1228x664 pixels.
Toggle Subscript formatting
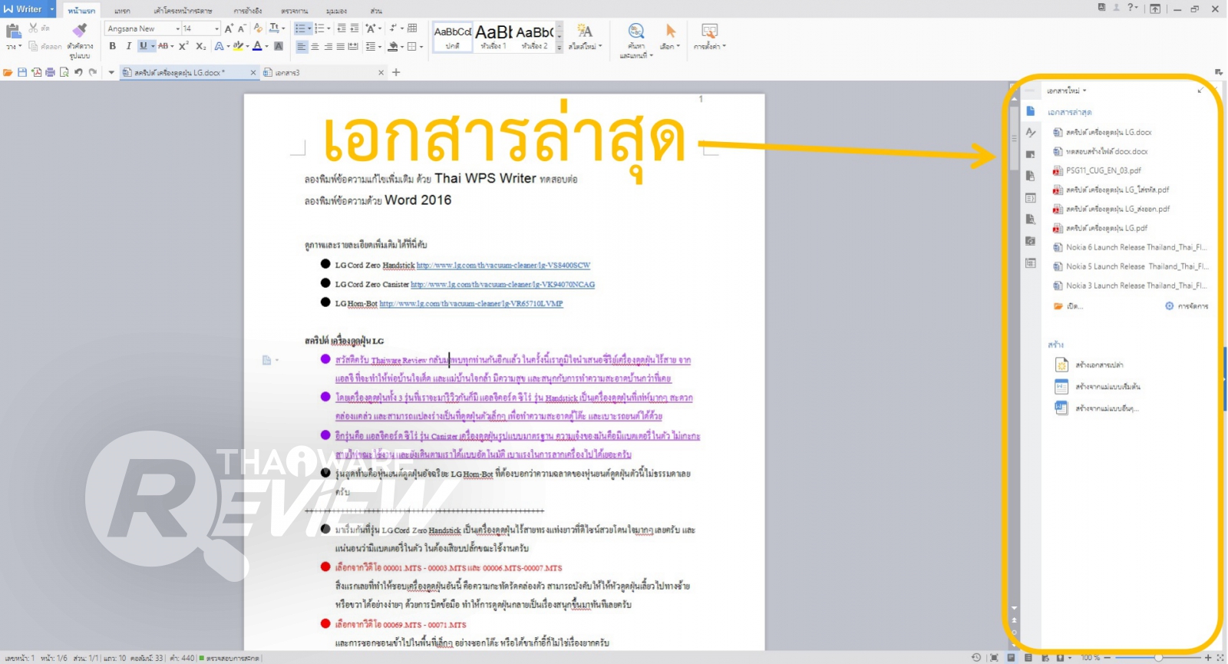(x=200, y=46)
